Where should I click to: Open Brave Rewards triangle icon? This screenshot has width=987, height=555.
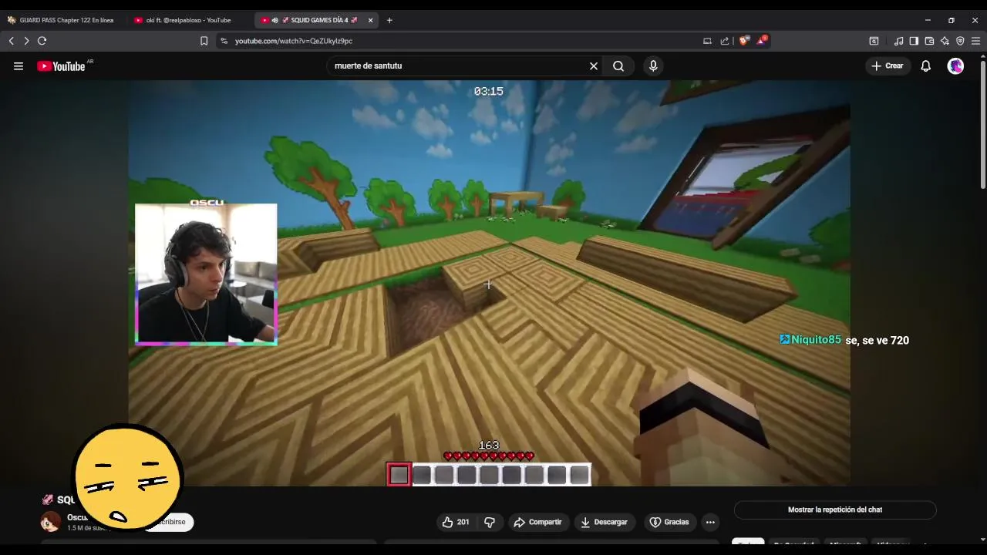761,40
